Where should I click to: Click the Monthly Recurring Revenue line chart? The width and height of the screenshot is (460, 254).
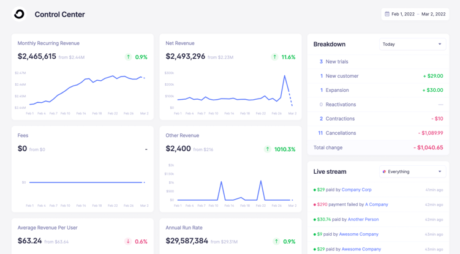pyautogui.click(x=87, y=90)
